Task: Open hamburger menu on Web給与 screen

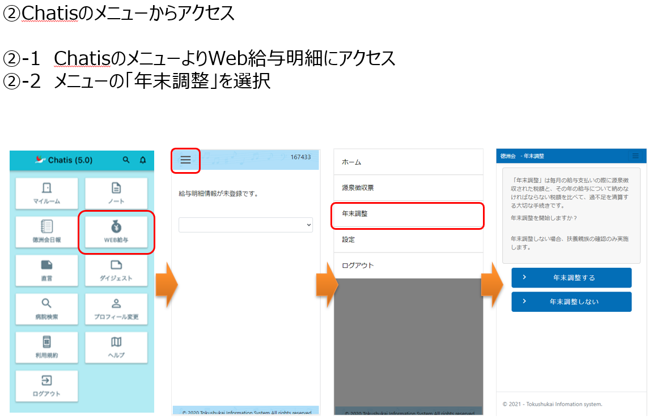Action: point(186,160)
